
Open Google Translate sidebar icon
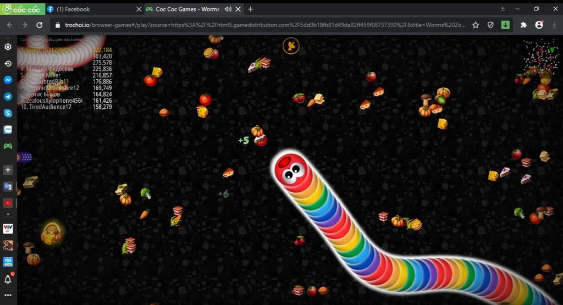[x=8, y=186]
